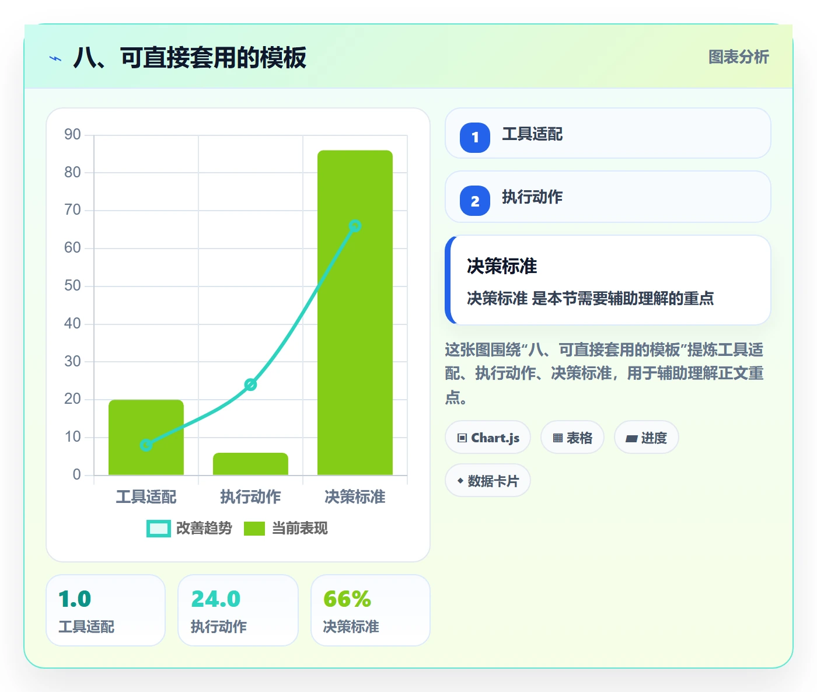Click the title 八、可直接套用的模板
The width and height of the screenshot is (817, 692).
pyautogui.click(x=190, y=58)
